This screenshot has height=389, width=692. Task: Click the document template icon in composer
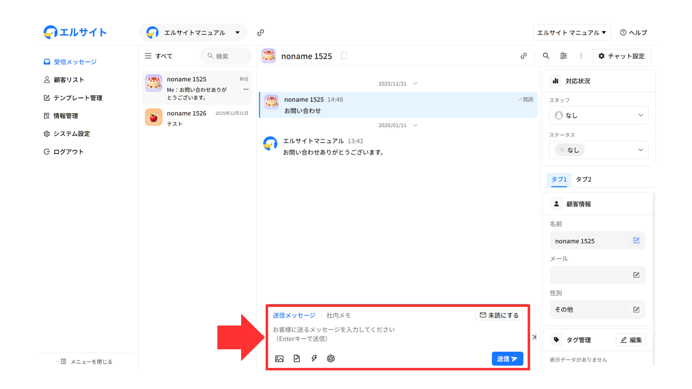[297, 358]
